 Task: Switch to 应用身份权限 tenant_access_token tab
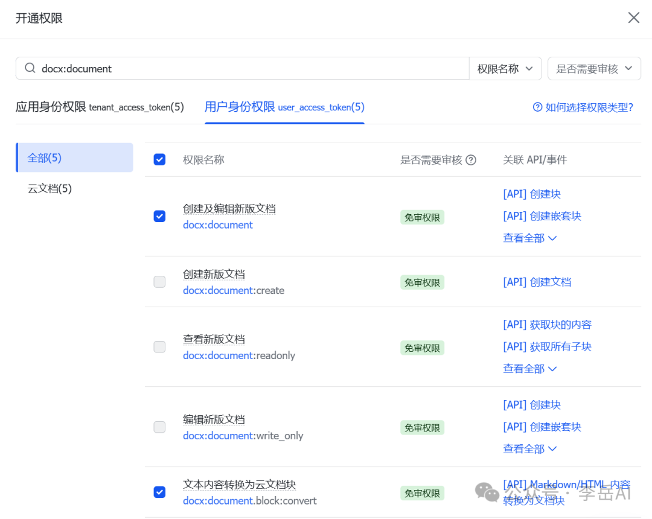[x=100, y=107]
